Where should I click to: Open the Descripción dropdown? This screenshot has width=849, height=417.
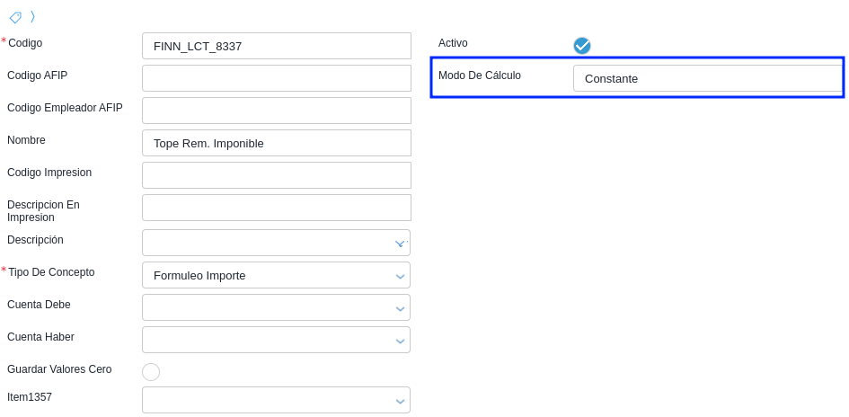click(x=276, y=243)
